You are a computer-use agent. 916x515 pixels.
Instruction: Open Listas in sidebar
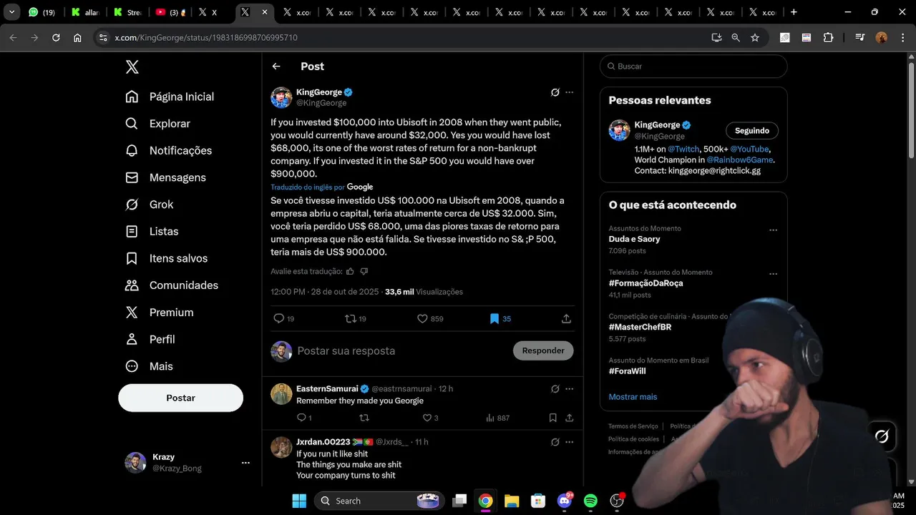tap(152, 232)
